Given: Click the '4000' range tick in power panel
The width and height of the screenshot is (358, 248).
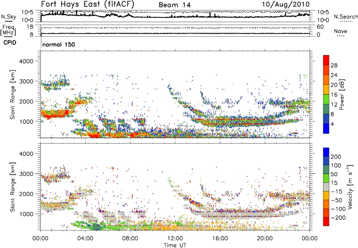Looking at the screenshot, I should (x=26, y=61).
